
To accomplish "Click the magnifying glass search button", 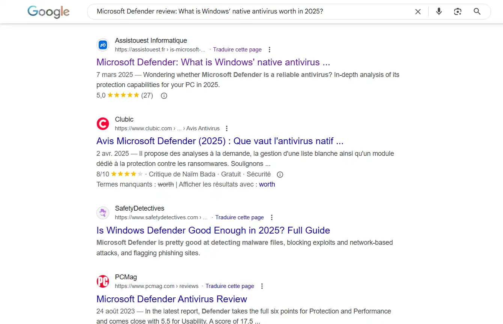I will 477,12.
